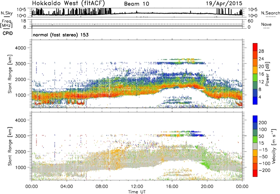Click the "04:00" time tick label
The image size is (280, 194).
point(66,187)
